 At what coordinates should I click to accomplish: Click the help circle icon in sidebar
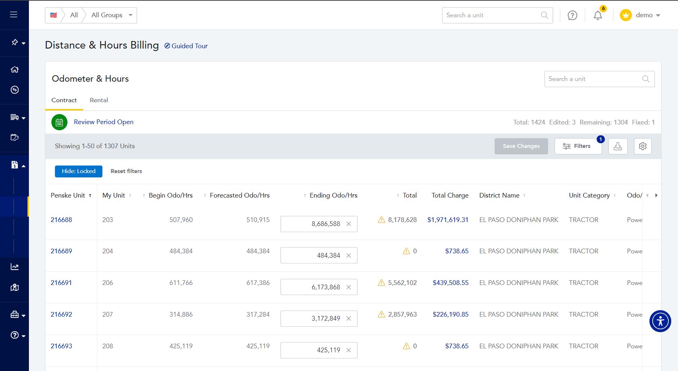click(x=15, y=335)
